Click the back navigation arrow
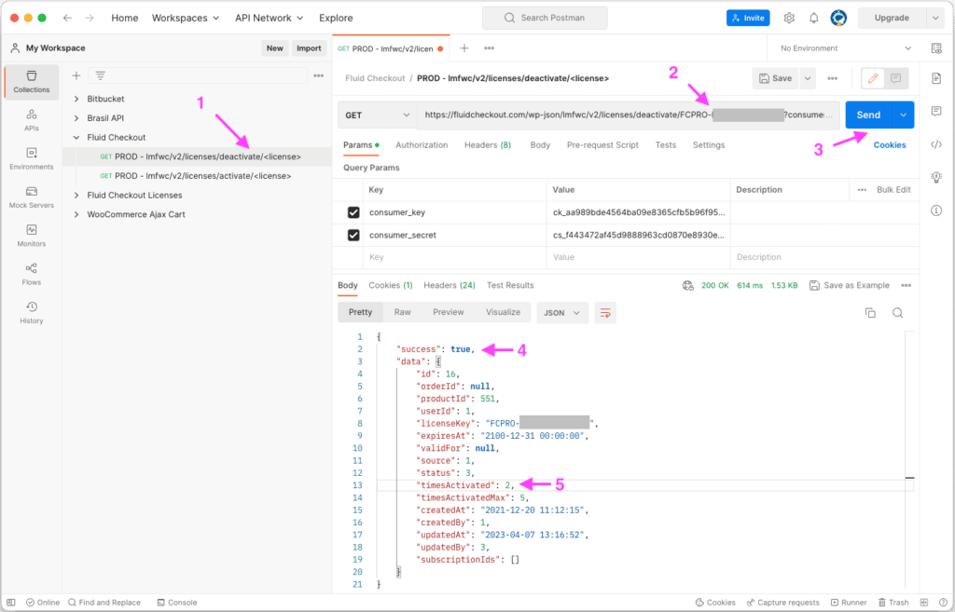The height and width of the screenshot is (612, 955). pyautogui.click(x=67, y=19)
